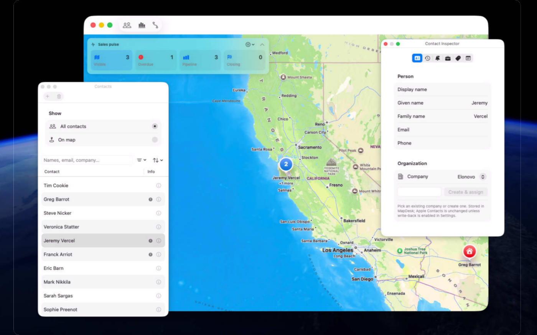
Task: Open the list filter dropdown in Contacts
Action: pyautogui.click(x=142, y=160)
